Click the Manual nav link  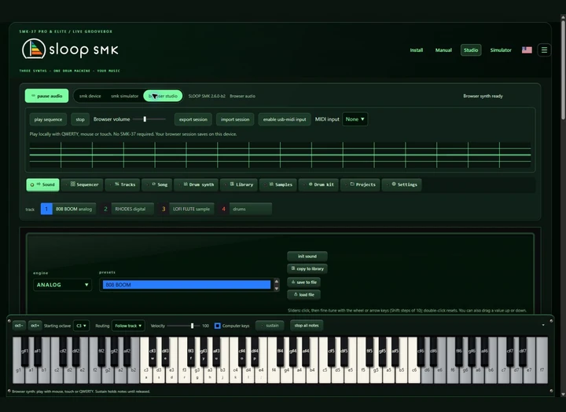pos(443,50)
